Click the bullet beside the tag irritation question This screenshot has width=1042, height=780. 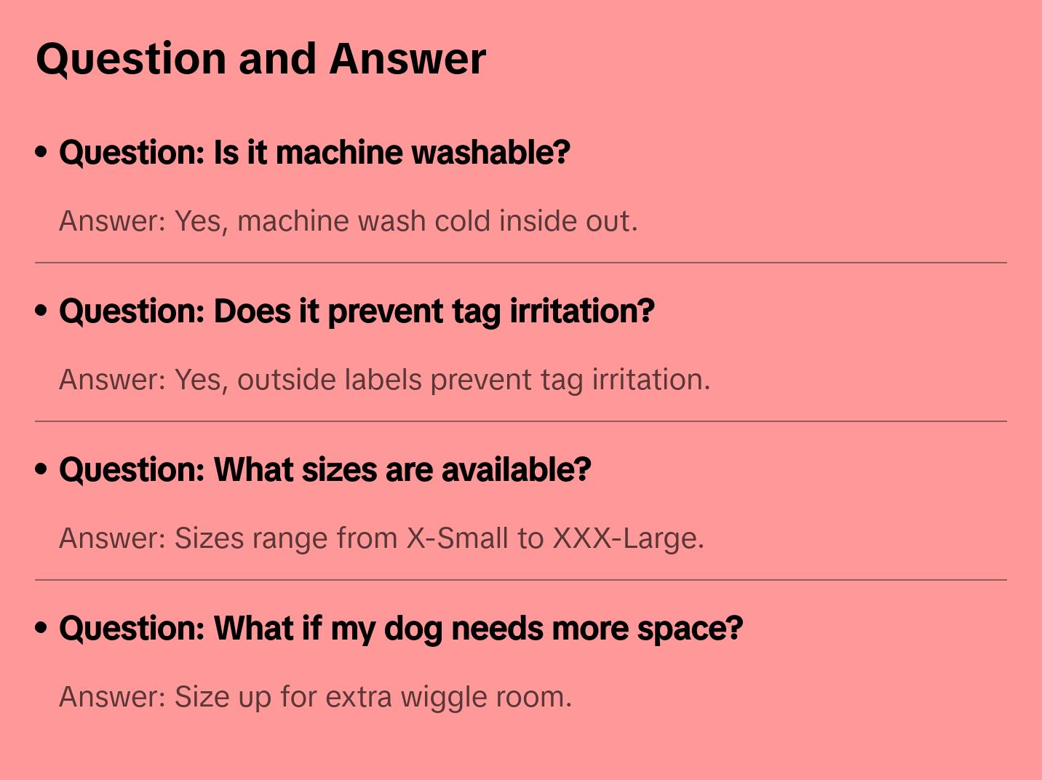pyautogui.click(x=41, y=311)
